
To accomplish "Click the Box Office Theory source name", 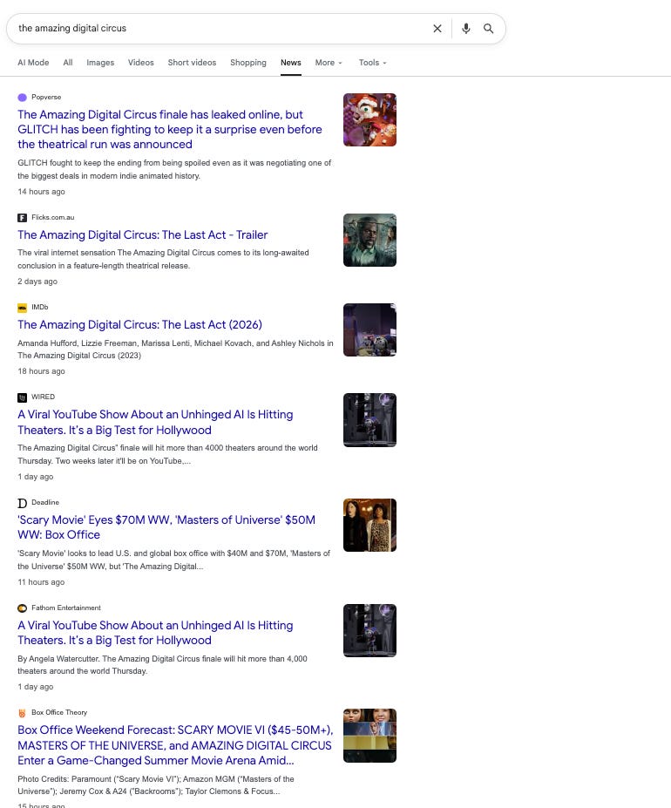I will [59, 712].
